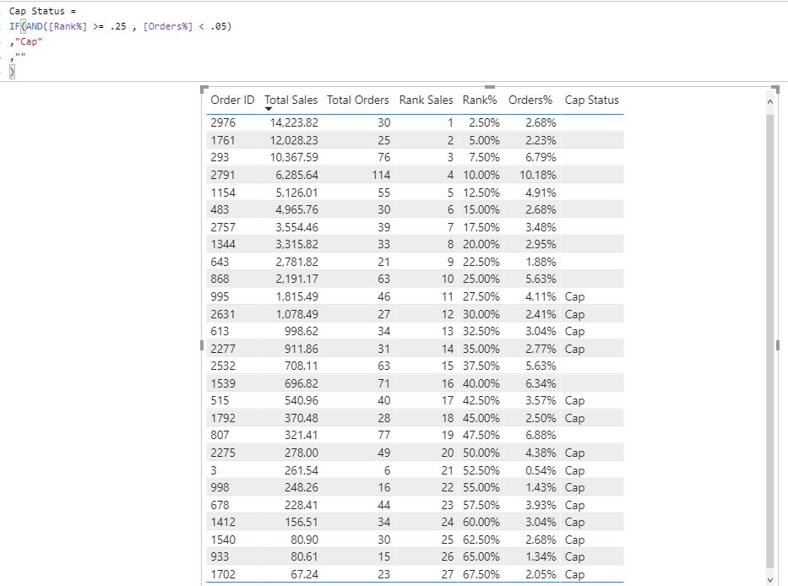
Task: Select Order ID cell 1412
Action: coord(223,522)
